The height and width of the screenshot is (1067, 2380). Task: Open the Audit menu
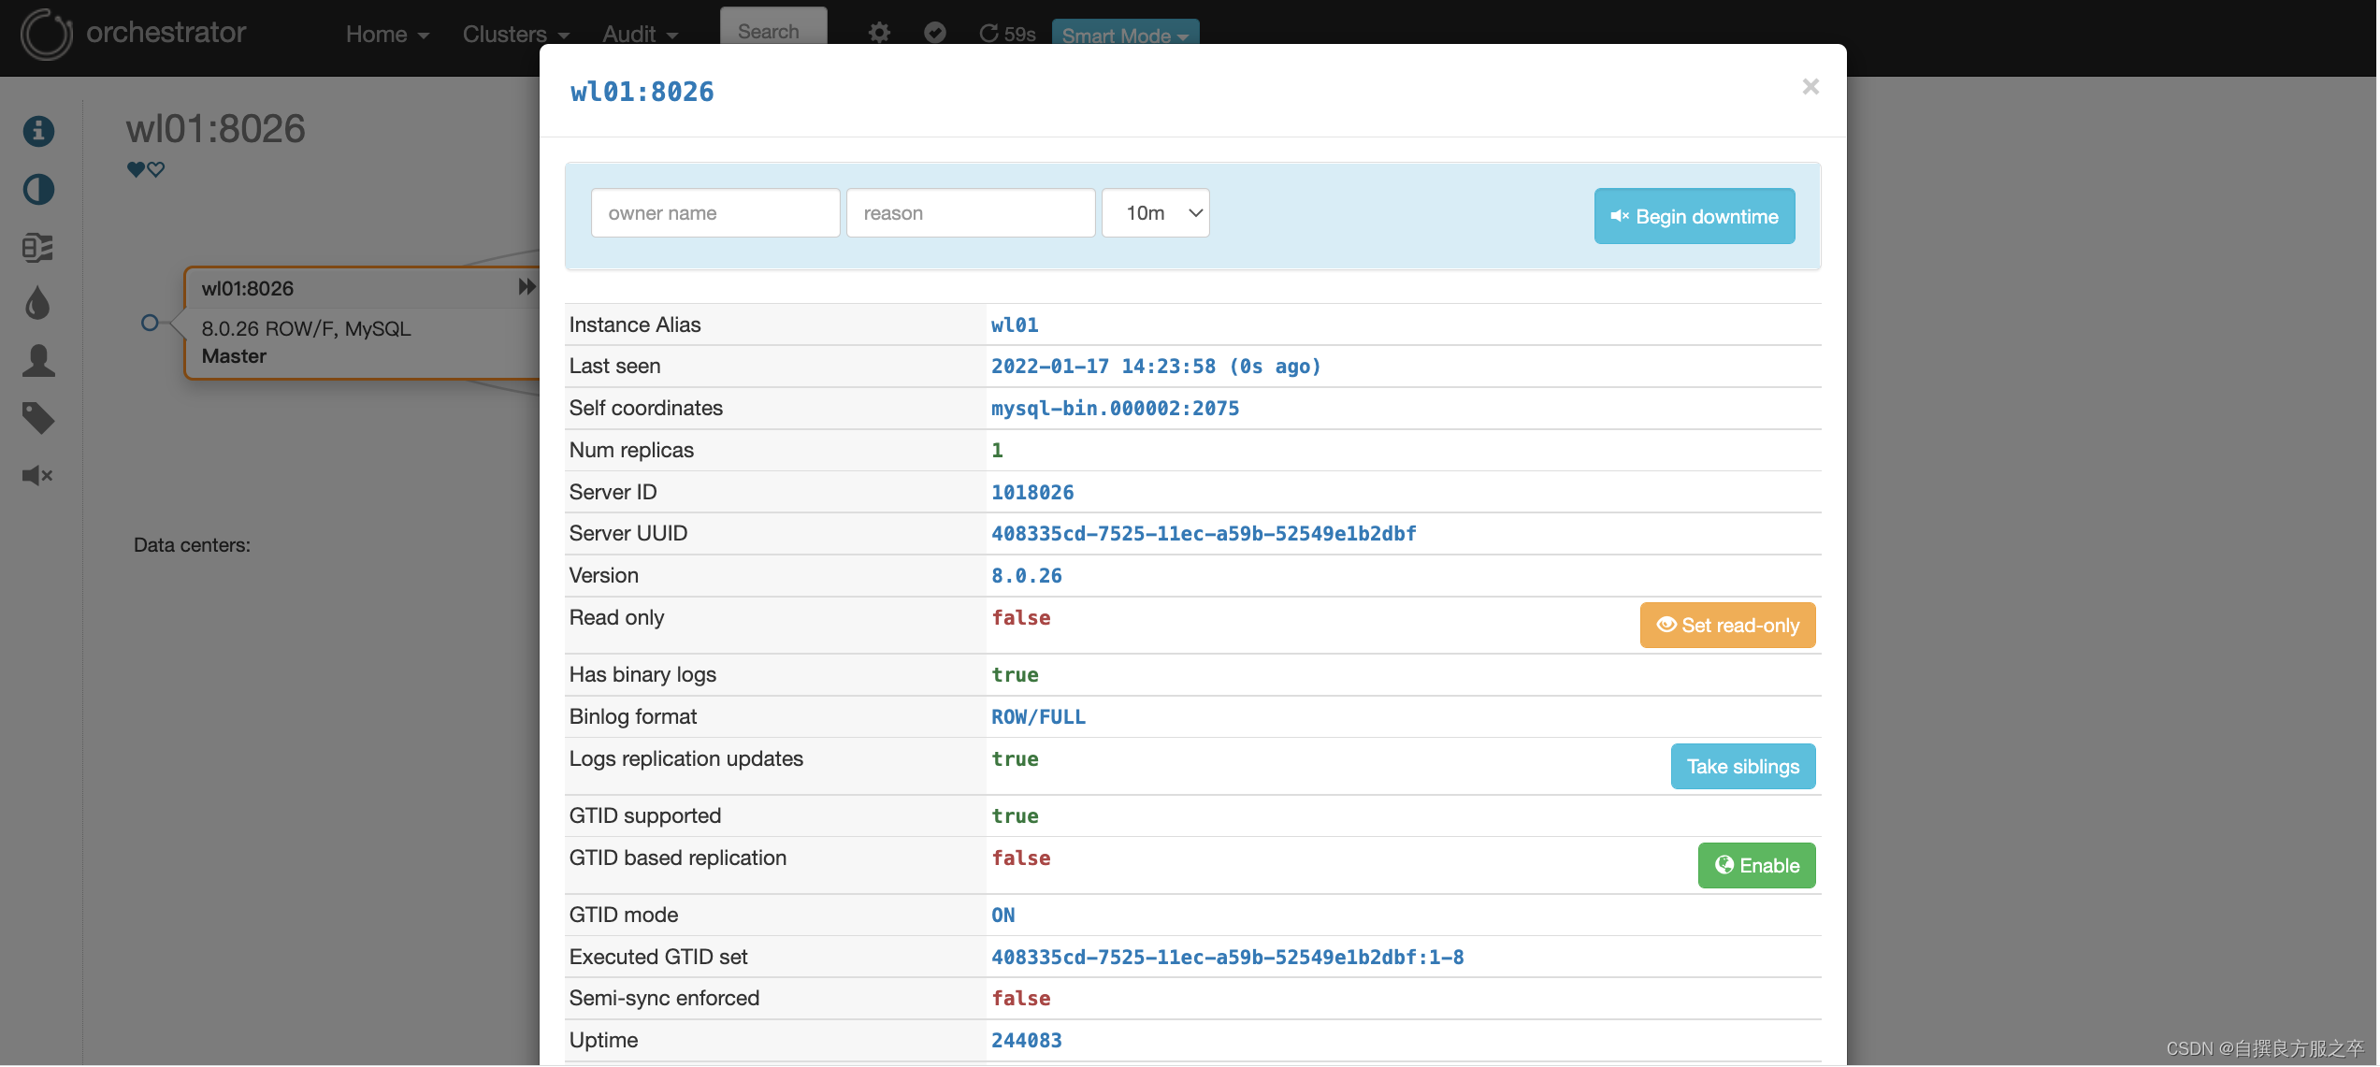point(640,35)
